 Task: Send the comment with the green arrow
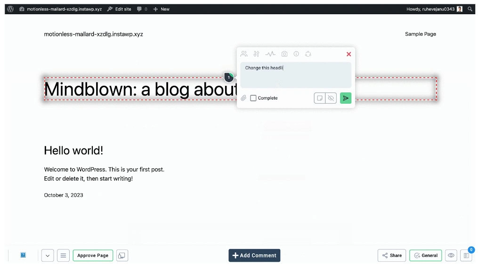346,98
